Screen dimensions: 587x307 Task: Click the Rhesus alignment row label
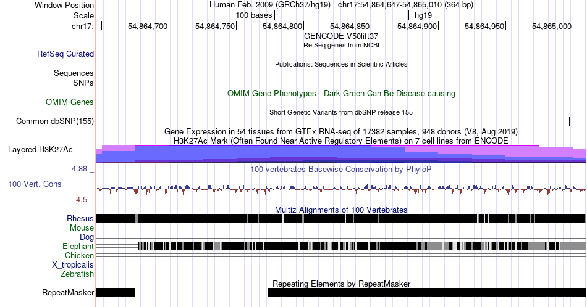(x=80, y=218)
